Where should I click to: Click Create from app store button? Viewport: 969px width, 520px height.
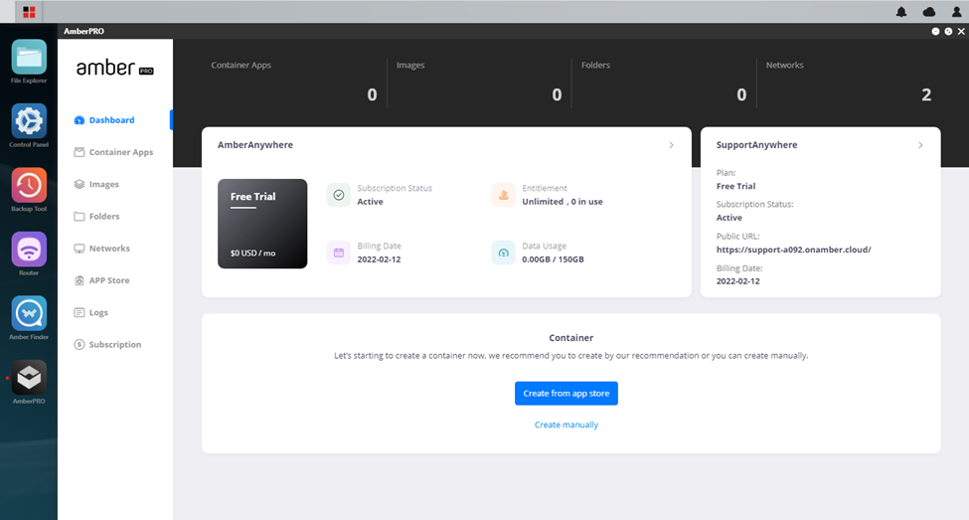[566, 394]
